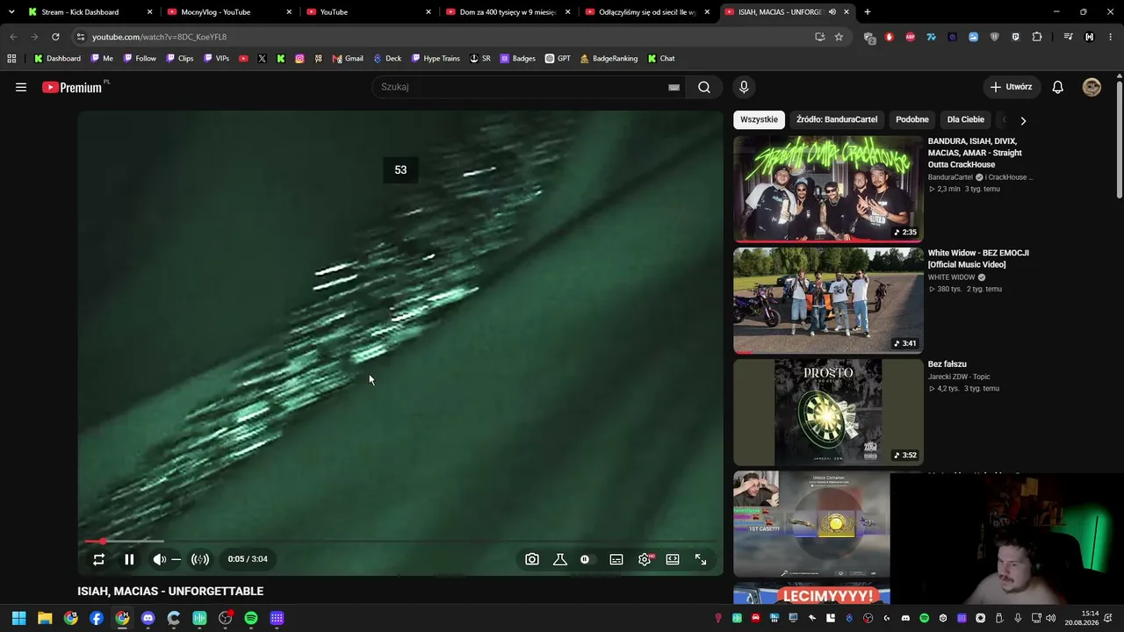The image size is (1124, 632).
Task: Open Straight Outta CrackHouse video thumbnail
Action: pos(828,189)
